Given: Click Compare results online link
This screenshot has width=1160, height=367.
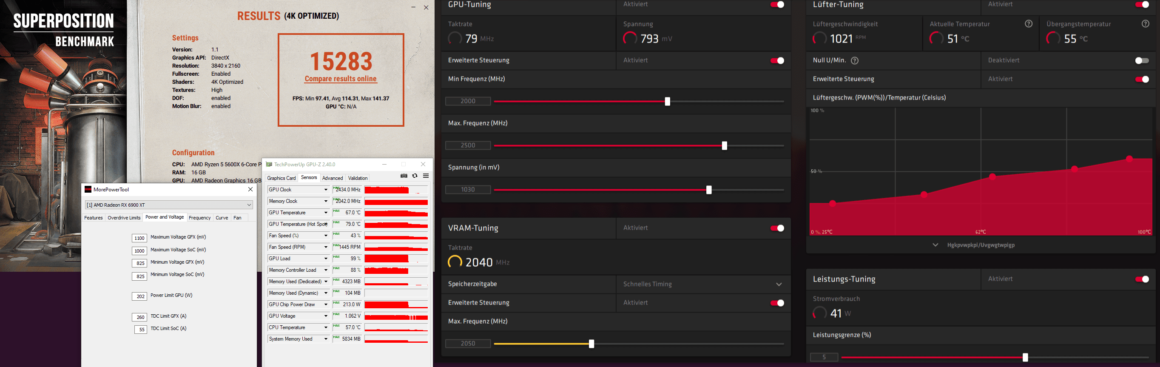Looking at the screenshot, I should coord(341,79).
